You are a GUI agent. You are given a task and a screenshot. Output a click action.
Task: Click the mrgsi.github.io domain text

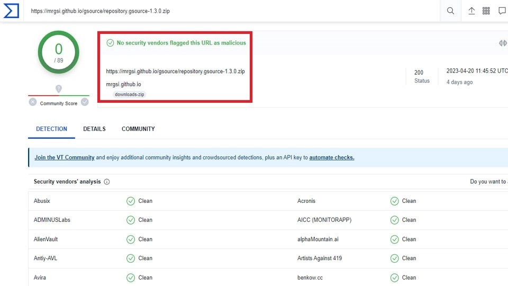[x=123, y=84]
